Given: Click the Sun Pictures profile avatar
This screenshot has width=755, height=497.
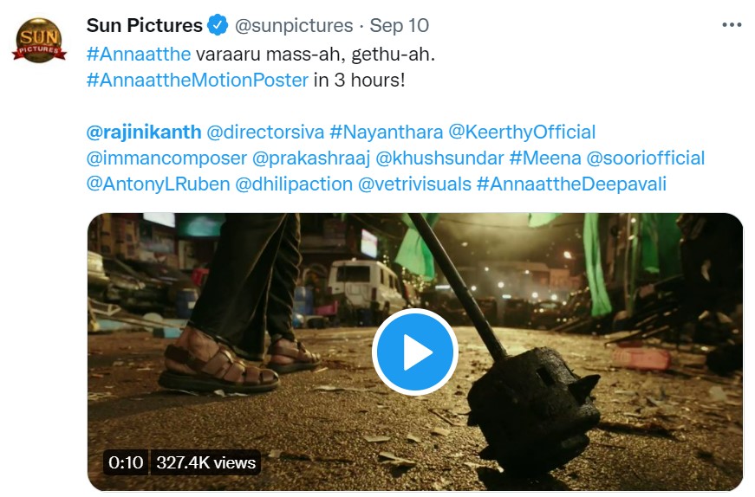Looking at the screenshot, I should (39, 40).
